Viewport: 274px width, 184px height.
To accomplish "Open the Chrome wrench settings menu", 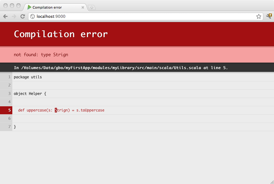I will click(x=269, y=16).
